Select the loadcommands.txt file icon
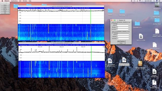The image size is (162, 91). click(x=155, y=45)
